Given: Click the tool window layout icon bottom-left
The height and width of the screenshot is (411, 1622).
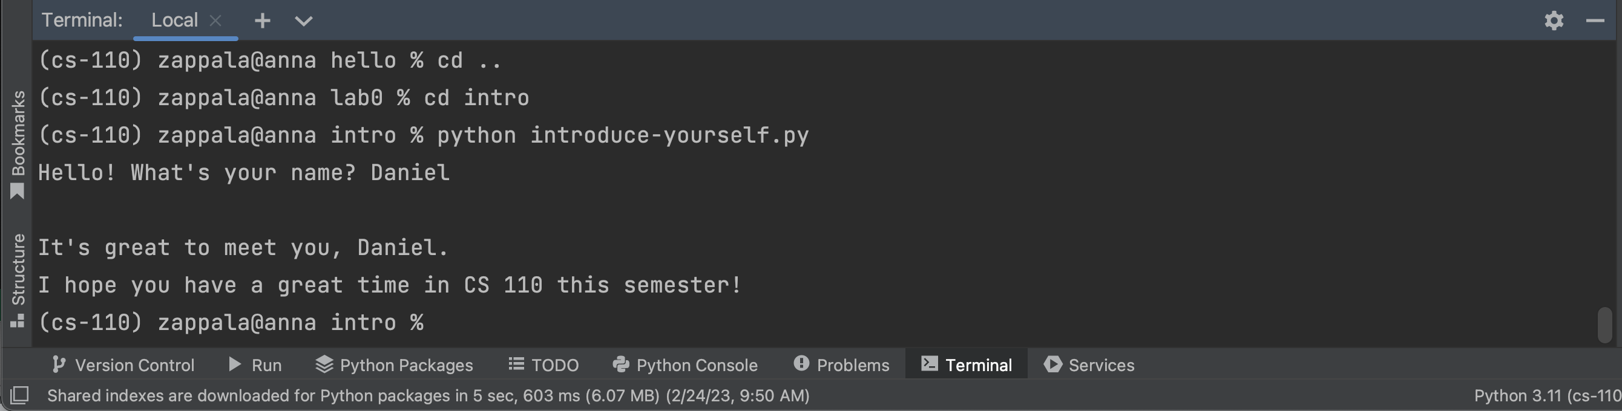Looking at the screenshot, I should tap(19, 395).
